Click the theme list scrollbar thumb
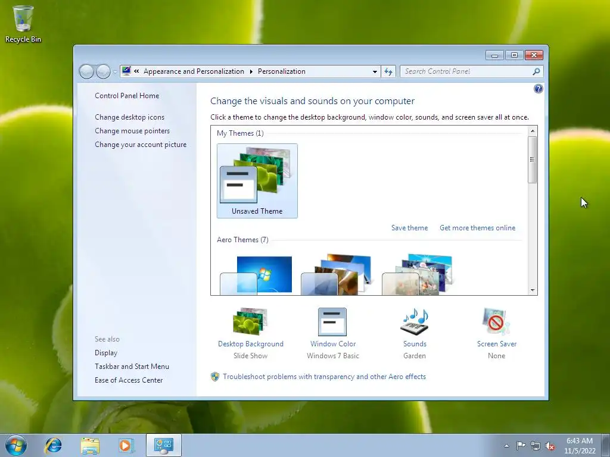 click(532, 159)
